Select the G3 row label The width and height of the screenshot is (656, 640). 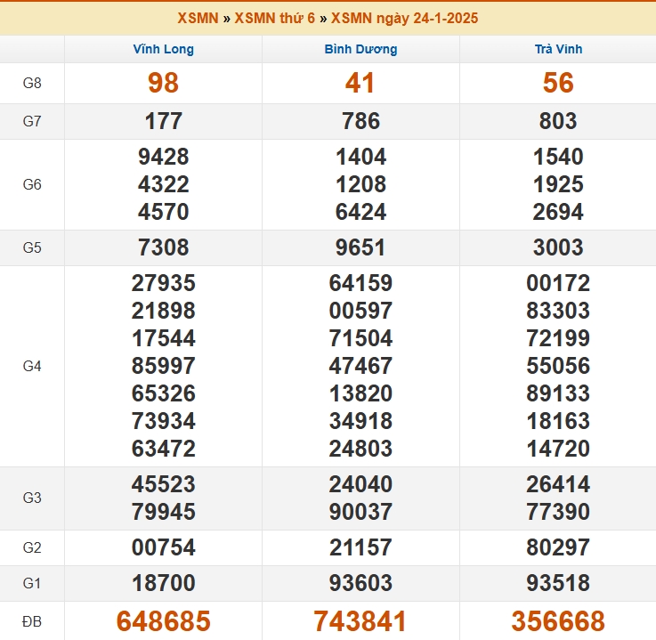32,498
